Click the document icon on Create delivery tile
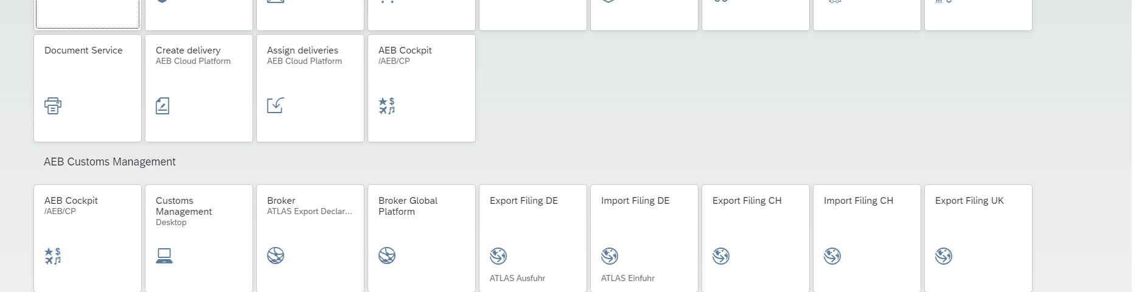 coord(162,106)
